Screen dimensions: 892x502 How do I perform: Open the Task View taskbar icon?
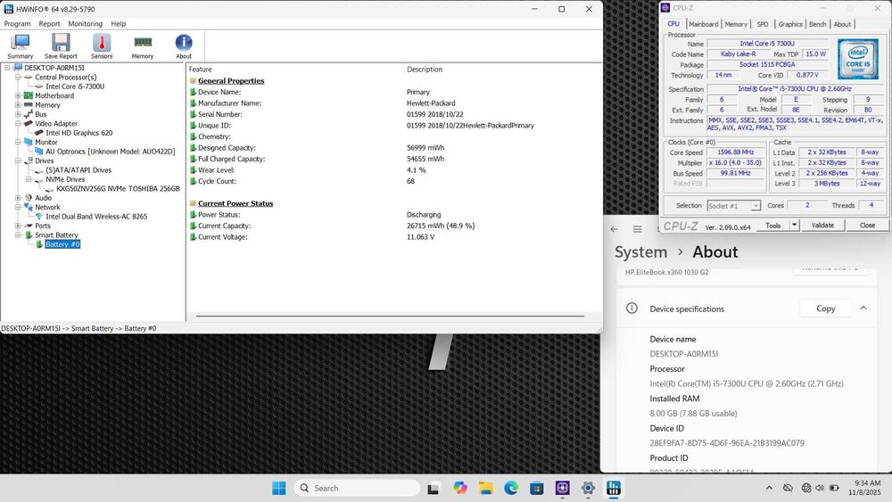click(434, 488)
